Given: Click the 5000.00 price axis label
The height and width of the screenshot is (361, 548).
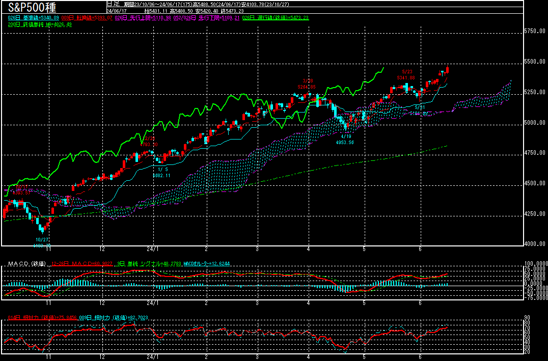Looking at the screenshot, I should point(535,123).
